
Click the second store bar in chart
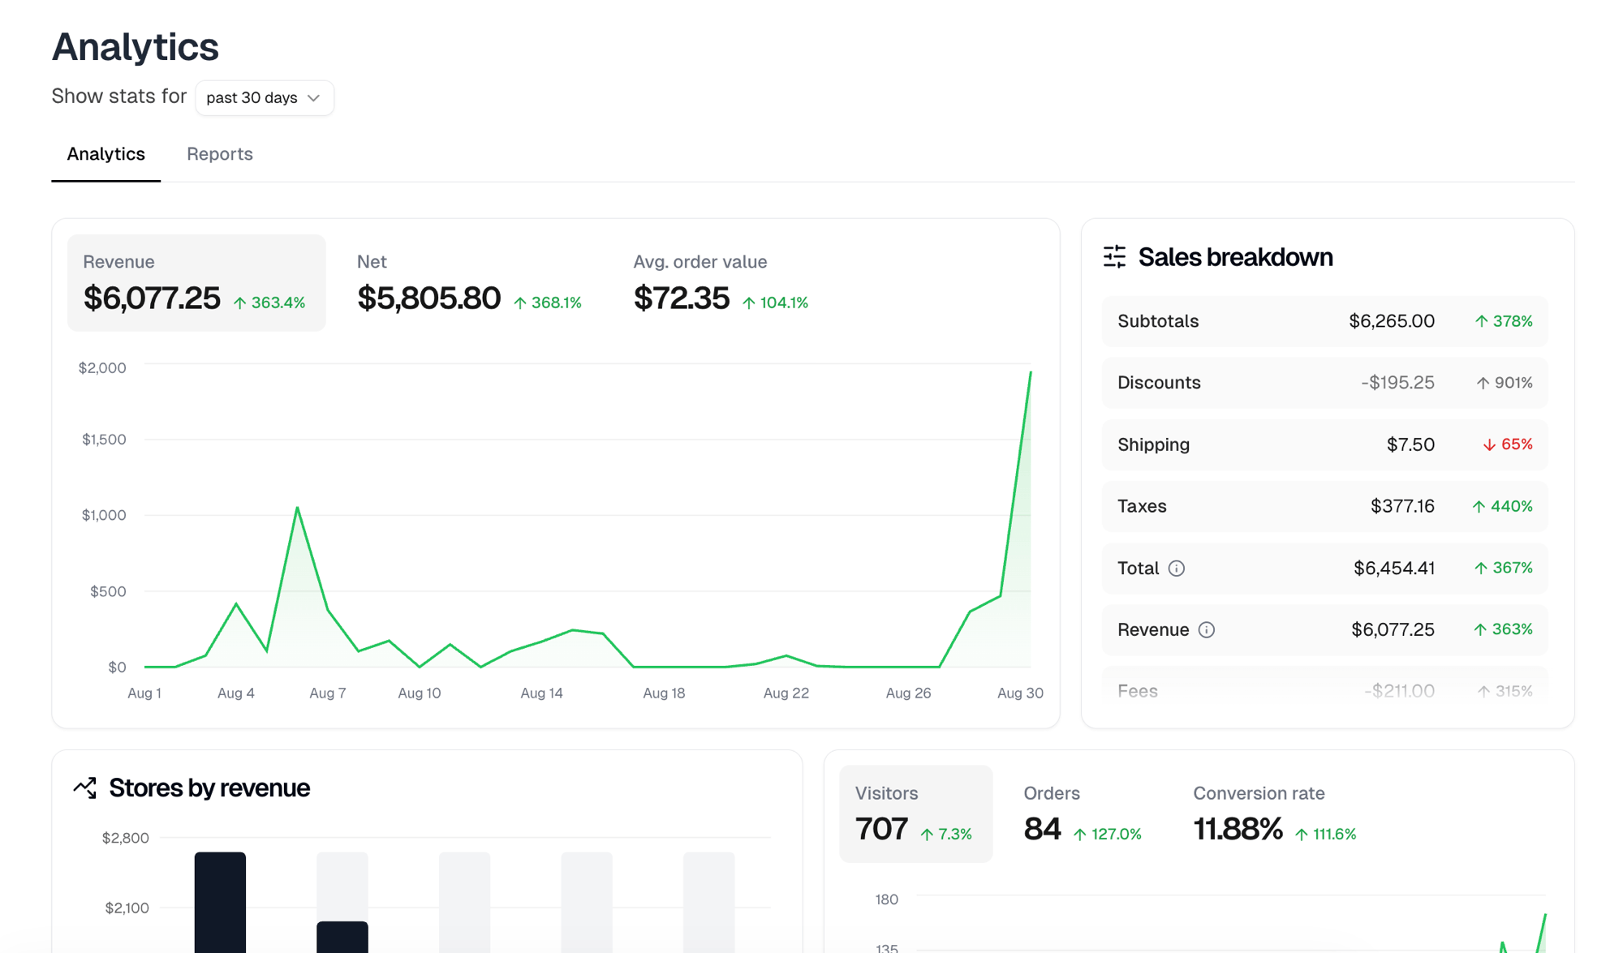342,937
